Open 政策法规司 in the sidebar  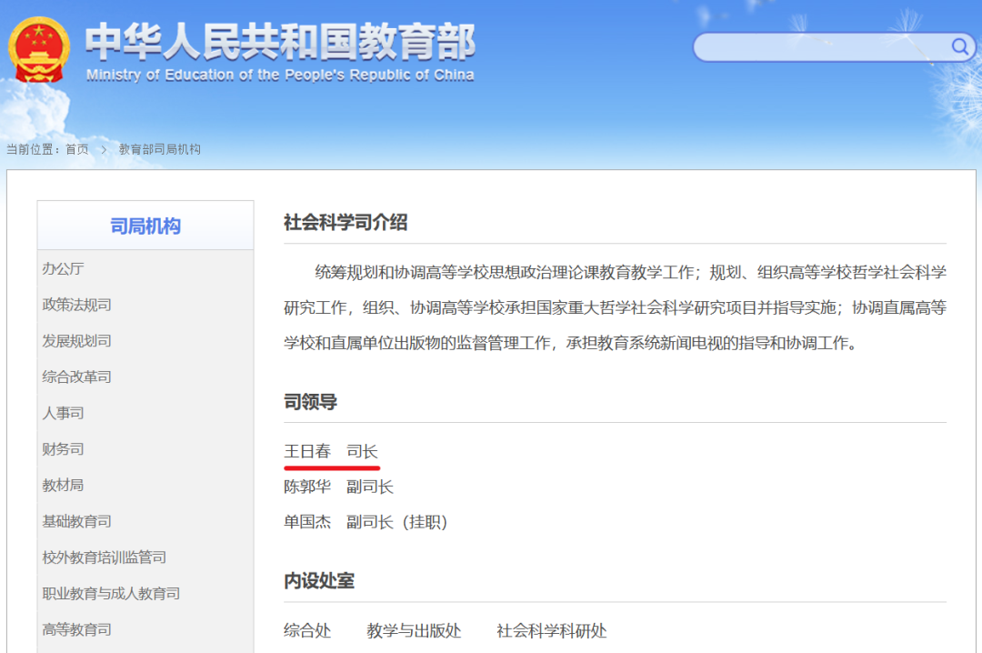(x=76, y=305)
